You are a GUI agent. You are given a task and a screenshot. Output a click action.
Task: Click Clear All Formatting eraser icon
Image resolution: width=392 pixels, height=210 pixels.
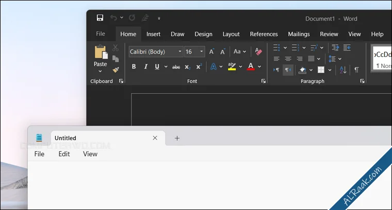click(258, 51)
